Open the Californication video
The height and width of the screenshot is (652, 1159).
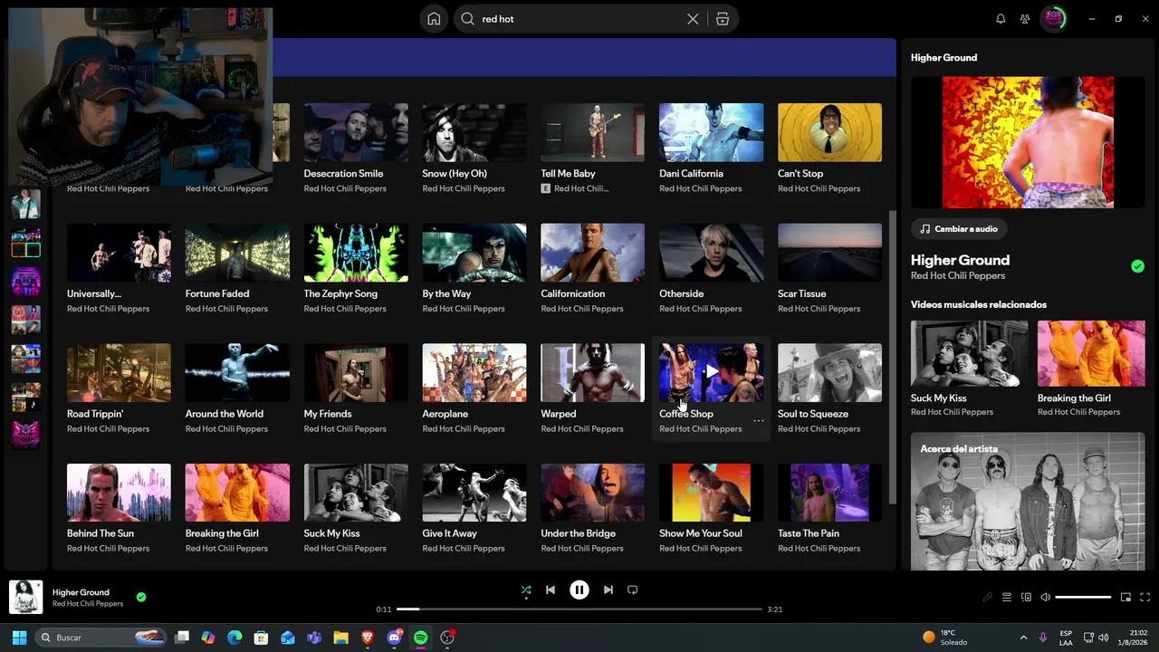(593, 253)
